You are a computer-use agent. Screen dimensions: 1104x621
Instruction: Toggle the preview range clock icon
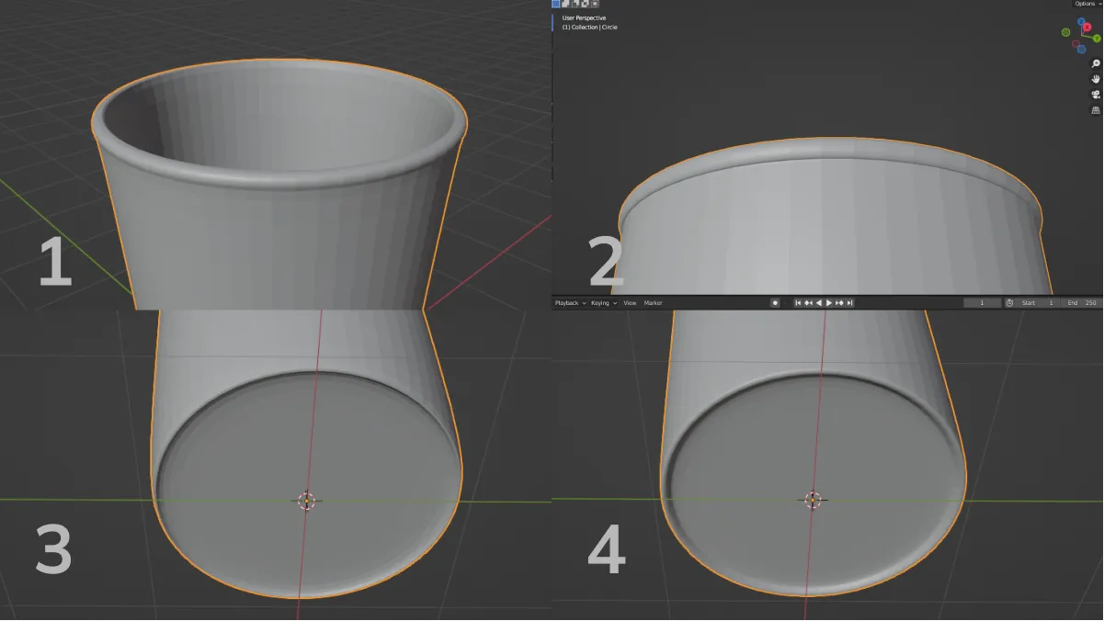coord(1009,303)
